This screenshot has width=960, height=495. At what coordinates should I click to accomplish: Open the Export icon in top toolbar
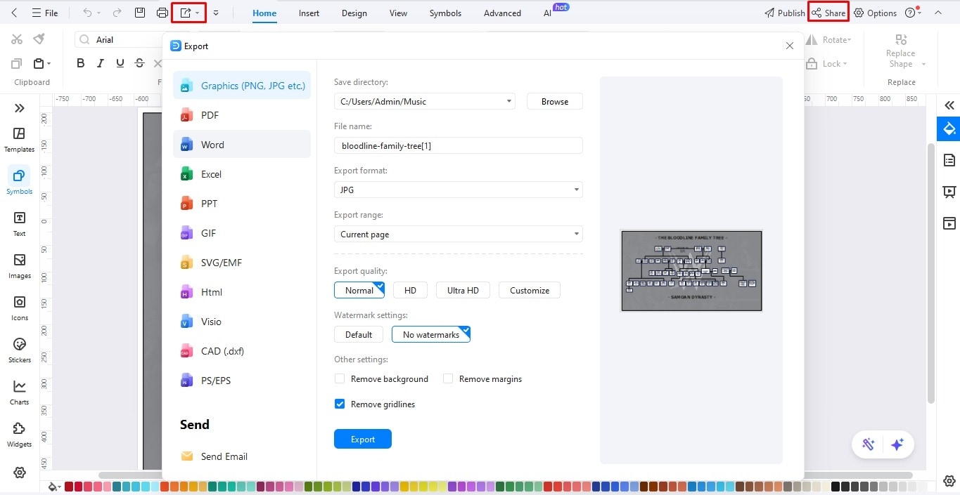[186, 13]
